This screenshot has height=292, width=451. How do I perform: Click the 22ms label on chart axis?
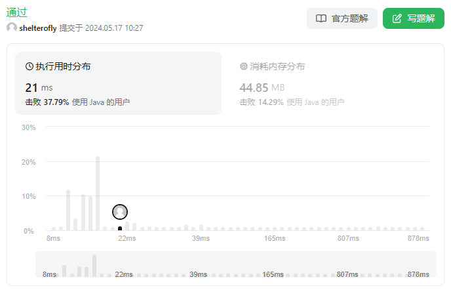click(x=127, y=238)
